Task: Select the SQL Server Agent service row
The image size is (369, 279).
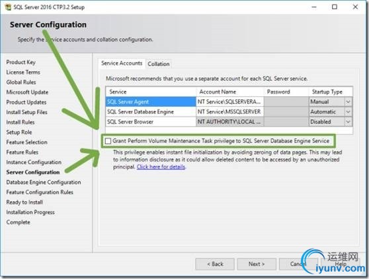Action: (151, 102)
